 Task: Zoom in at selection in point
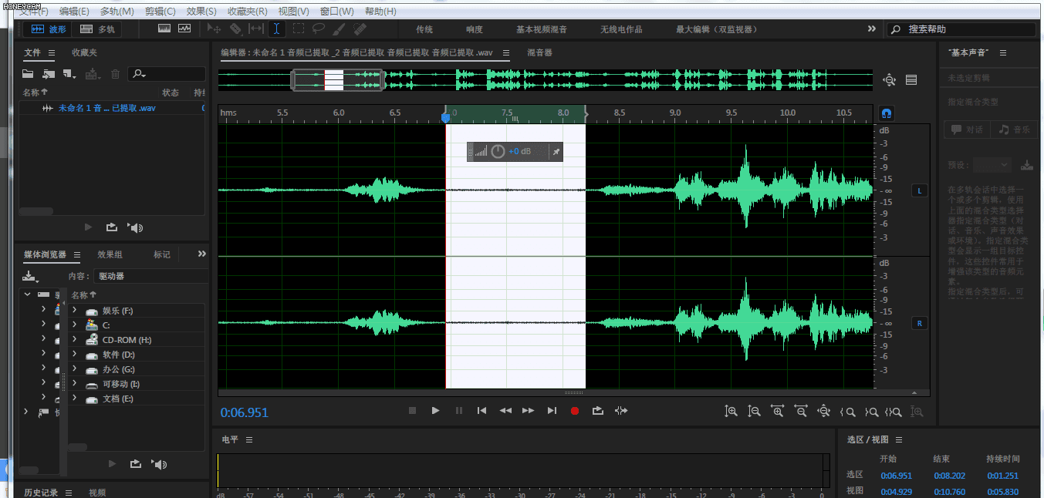[847, 412]
